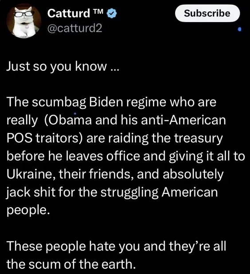Click the 'before he leaves office' text
The image size is (250, 274).
click(x=73, y=156)
